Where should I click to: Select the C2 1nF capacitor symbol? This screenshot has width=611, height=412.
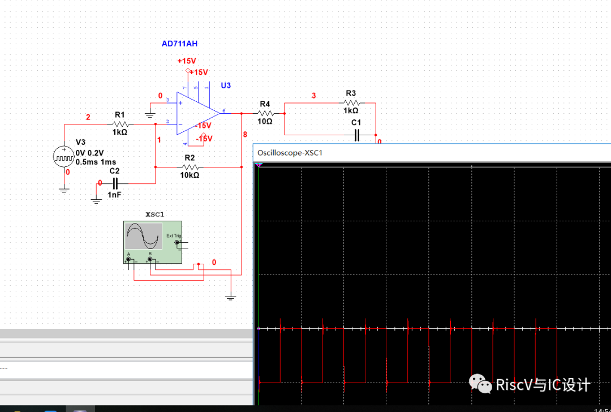(x=115, y=183)
